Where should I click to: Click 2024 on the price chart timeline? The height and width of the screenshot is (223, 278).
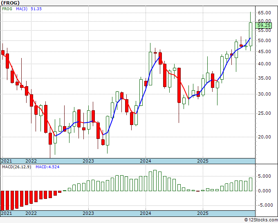click(x=146, y=161)
